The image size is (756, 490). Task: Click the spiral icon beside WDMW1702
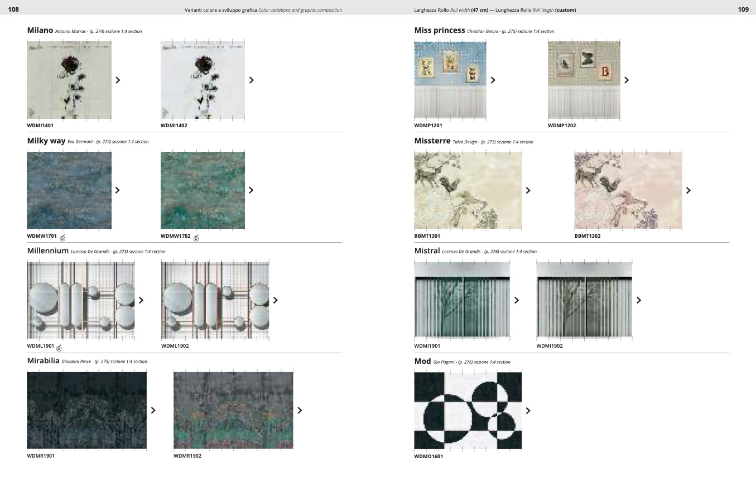pyautogui.click(x=196, y=238)
